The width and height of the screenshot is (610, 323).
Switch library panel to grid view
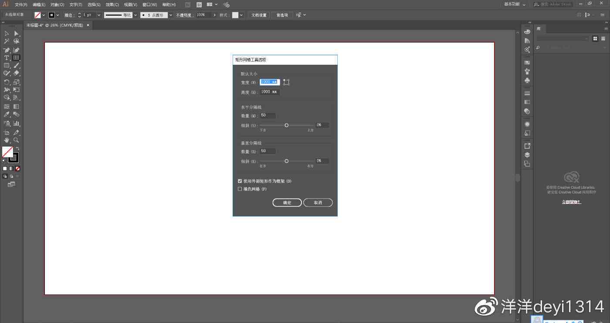pos(595,39)
